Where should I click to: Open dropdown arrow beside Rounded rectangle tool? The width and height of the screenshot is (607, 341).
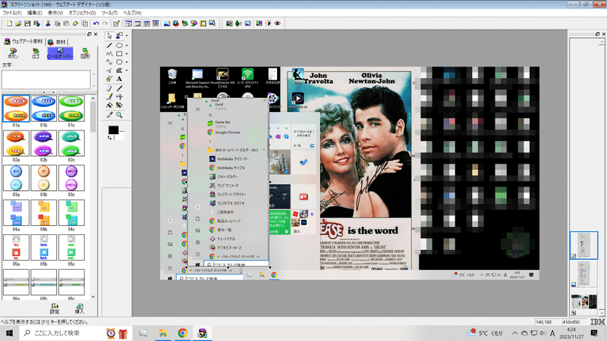(127, 62)
